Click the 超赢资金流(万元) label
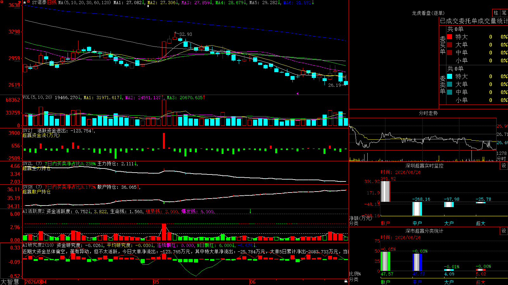 (x=41, y=136)
